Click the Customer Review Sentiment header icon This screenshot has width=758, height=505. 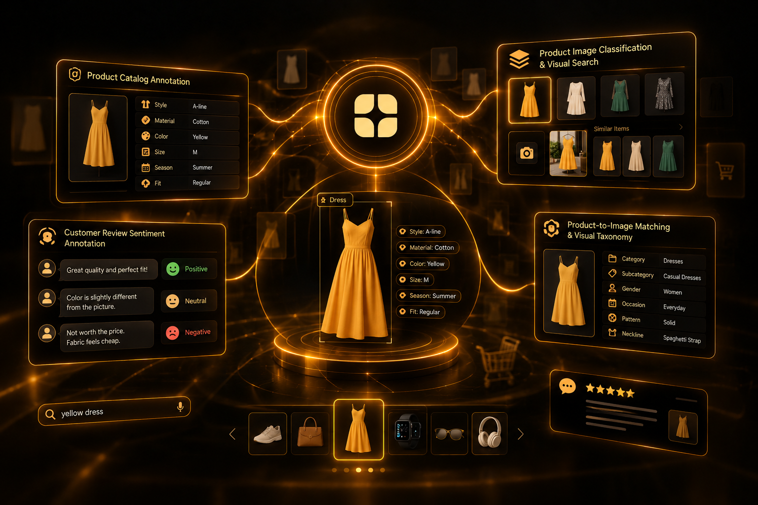point(47,237)
